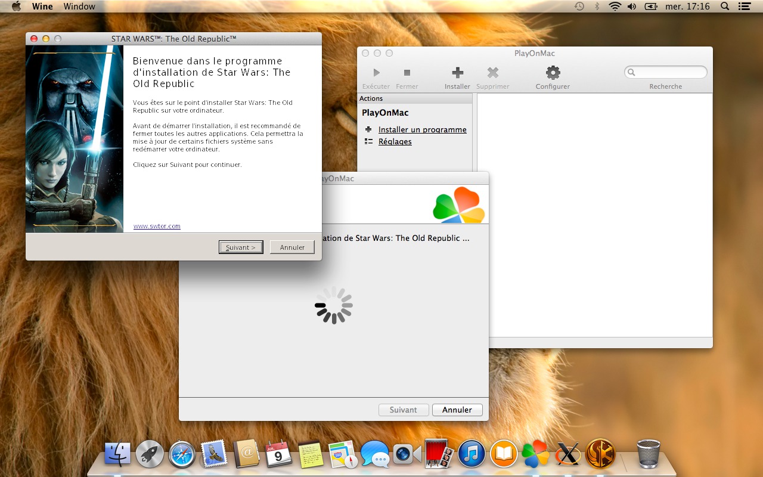Click volume icon in menu bar
763x477 pixels.
[x=632, y=7]
